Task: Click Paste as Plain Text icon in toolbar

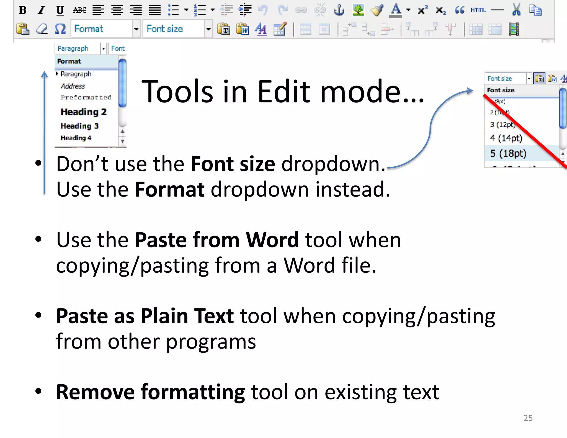Action: click(x=224, y=29)
